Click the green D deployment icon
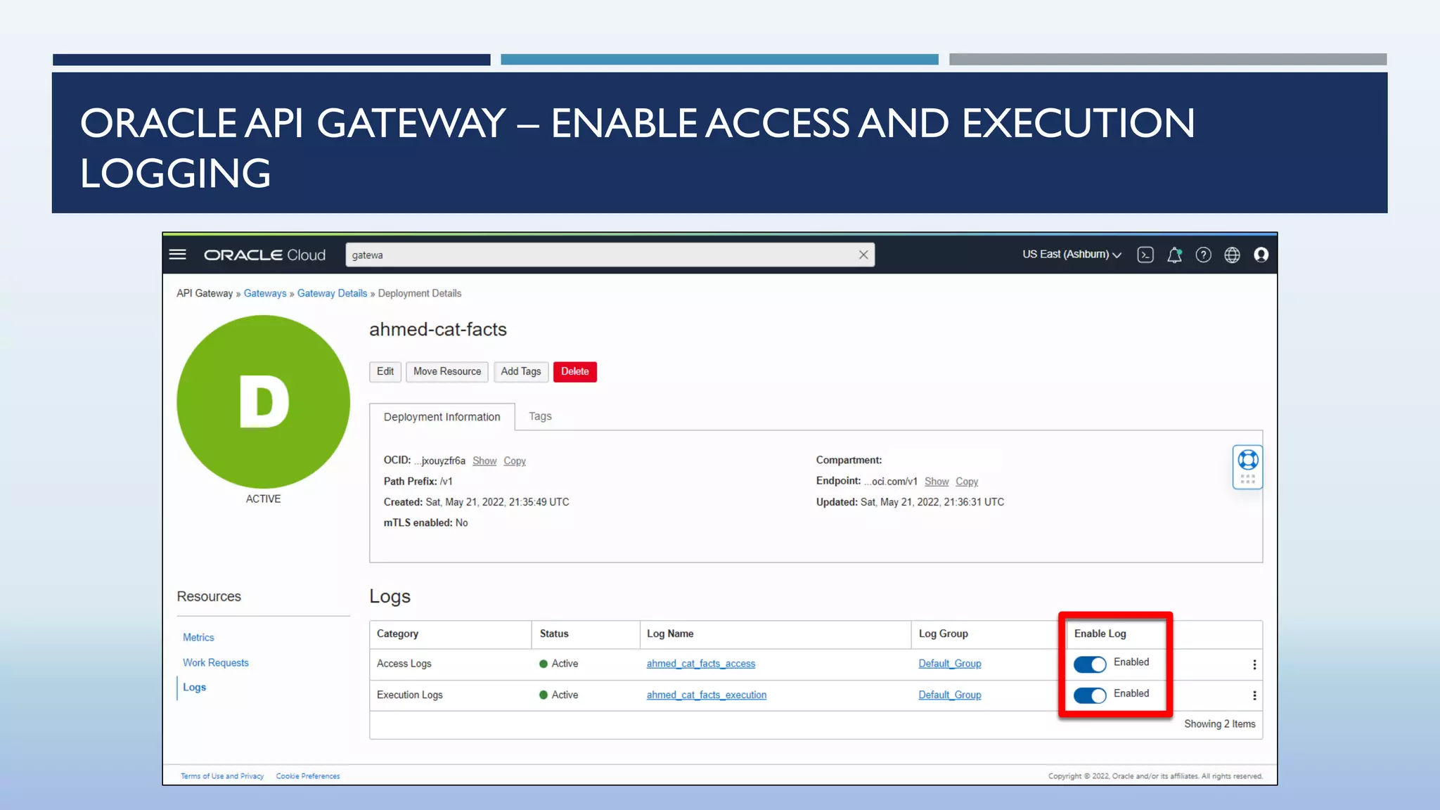 point(264,401)
